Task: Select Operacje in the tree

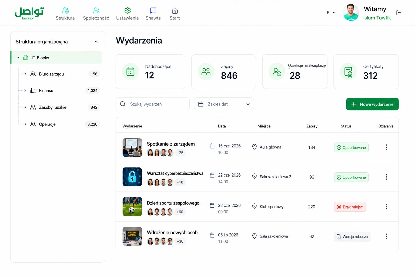Action: (47, 124)
